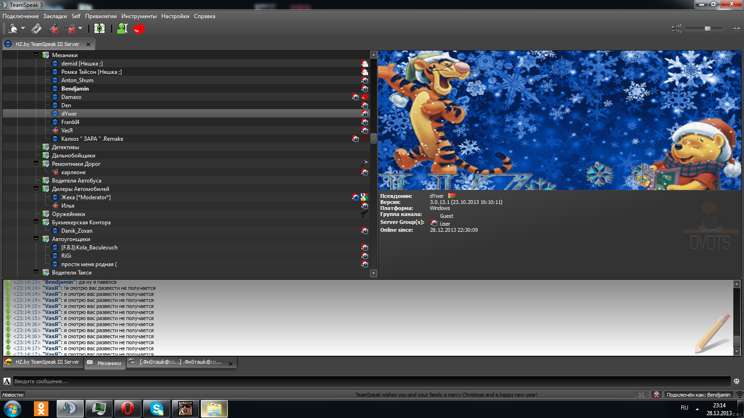Screen dimensions: 744x418
Task: Collapse the Механики channel
Action: coord(36,55)
